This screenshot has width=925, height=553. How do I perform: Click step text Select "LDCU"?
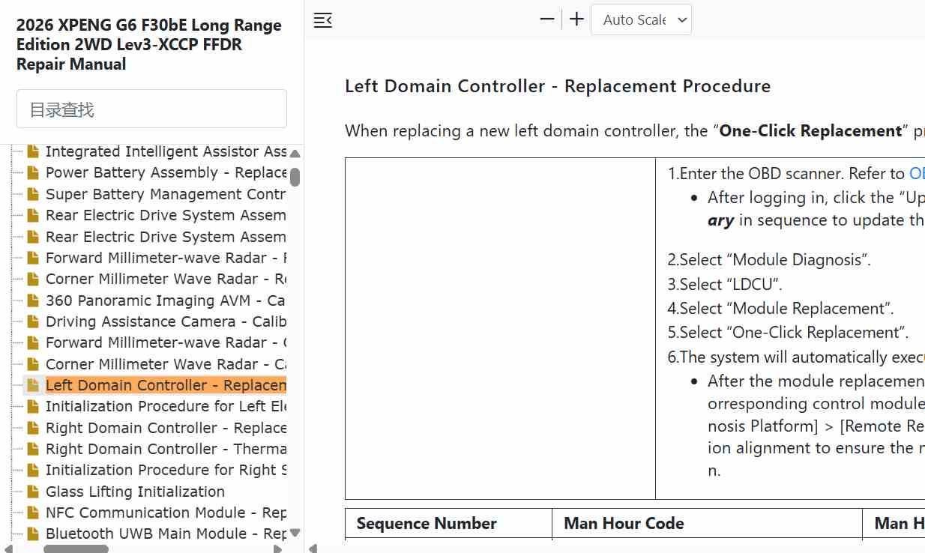click(x=725, y=284)
